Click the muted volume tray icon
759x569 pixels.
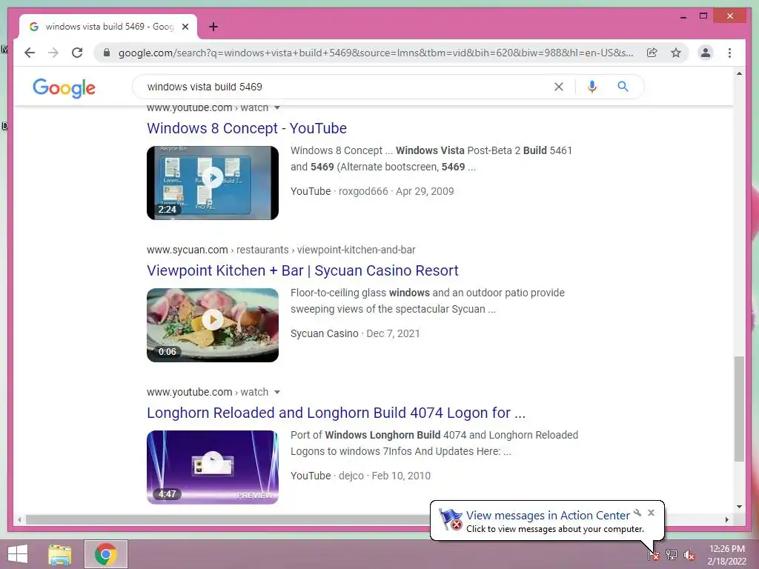pyautogui.click(x=689, y=554)
